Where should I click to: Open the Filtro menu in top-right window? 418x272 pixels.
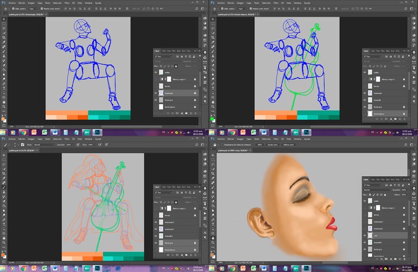[x=276, y=3]
